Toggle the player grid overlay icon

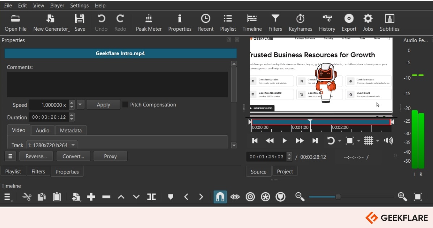point(368,141)
